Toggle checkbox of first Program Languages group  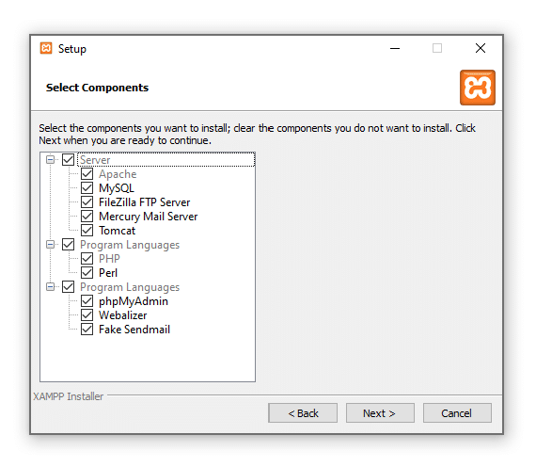68,245
